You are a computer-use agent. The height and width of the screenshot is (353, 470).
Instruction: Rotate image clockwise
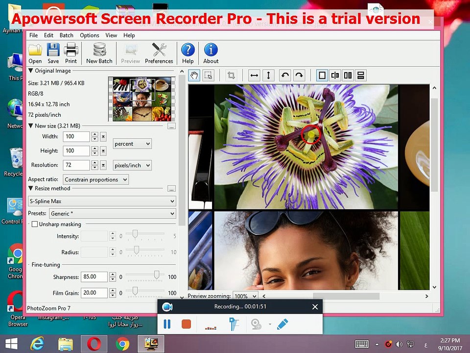pos(299,75)
